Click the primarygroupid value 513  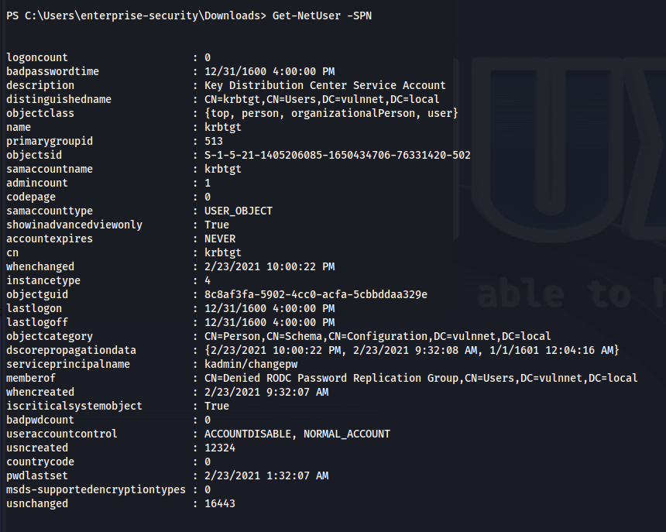pyautogui.click(x=213, y=141)
